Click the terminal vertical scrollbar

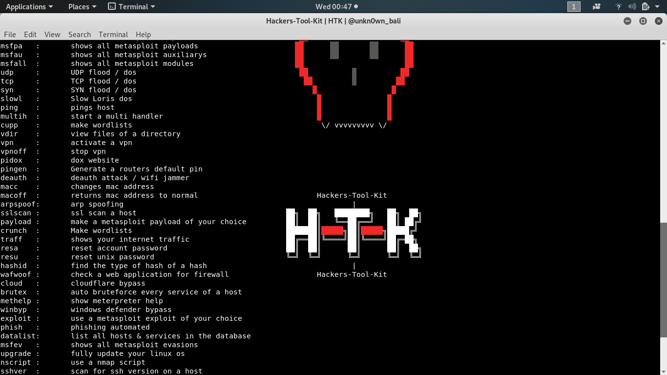point(663,279)
